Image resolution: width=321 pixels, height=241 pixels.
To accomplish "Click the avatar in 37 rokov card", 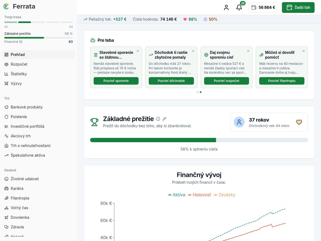I will [239, 122].
